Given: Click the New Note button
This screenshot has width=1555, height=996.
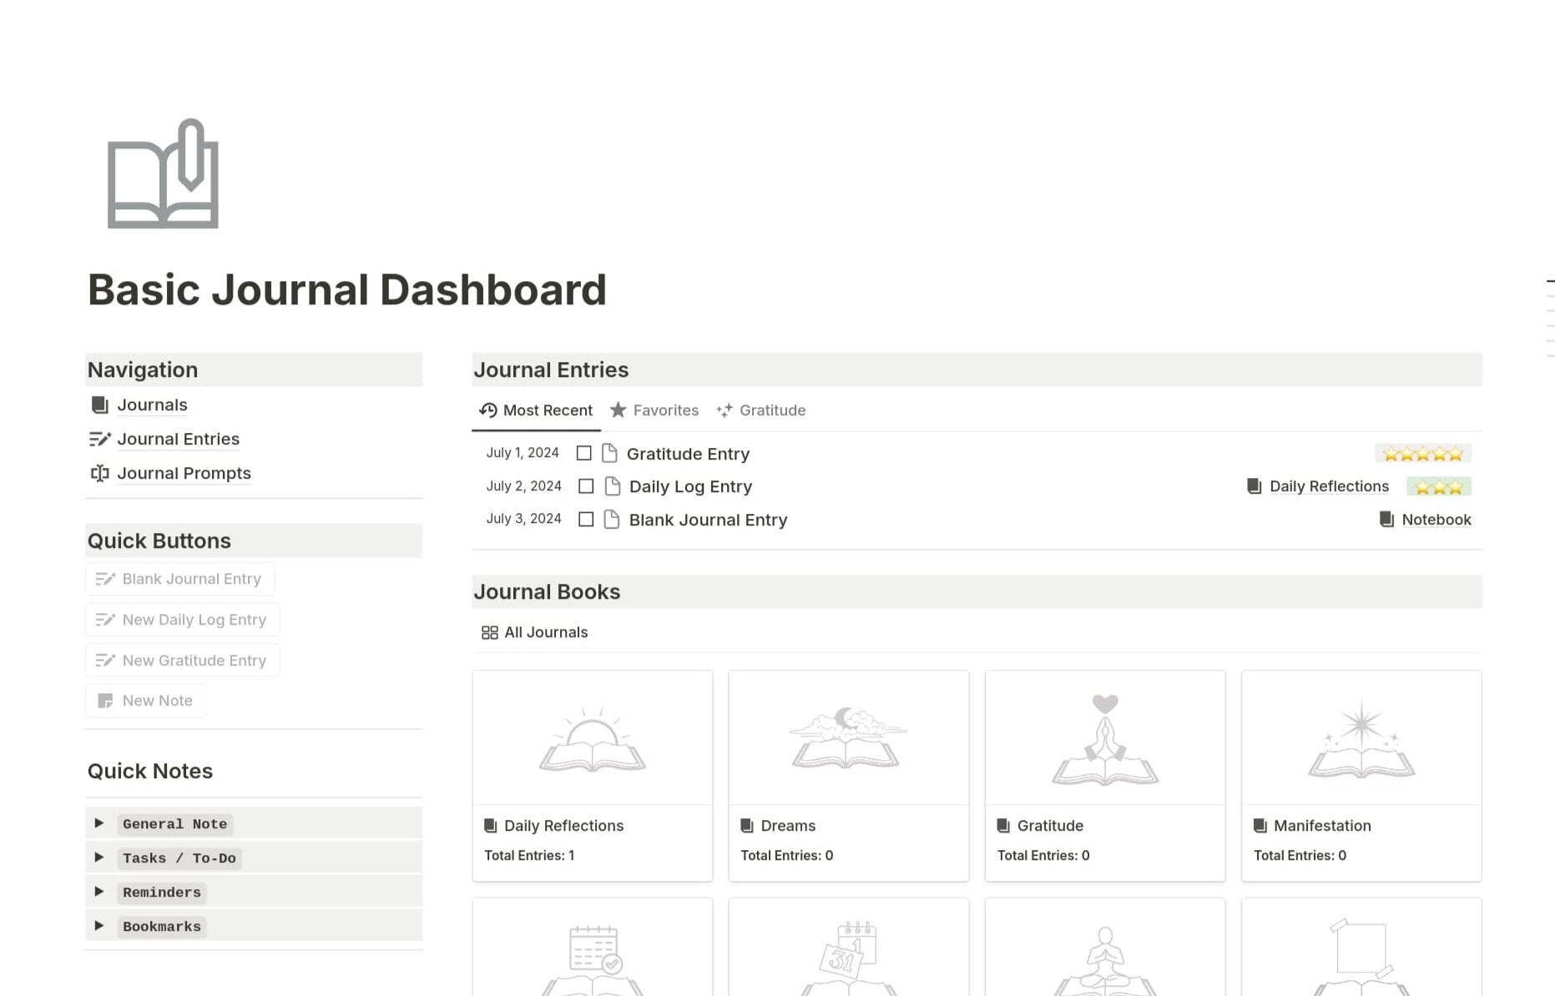Looking at the screenshot, I should click(x=146, y=701).
